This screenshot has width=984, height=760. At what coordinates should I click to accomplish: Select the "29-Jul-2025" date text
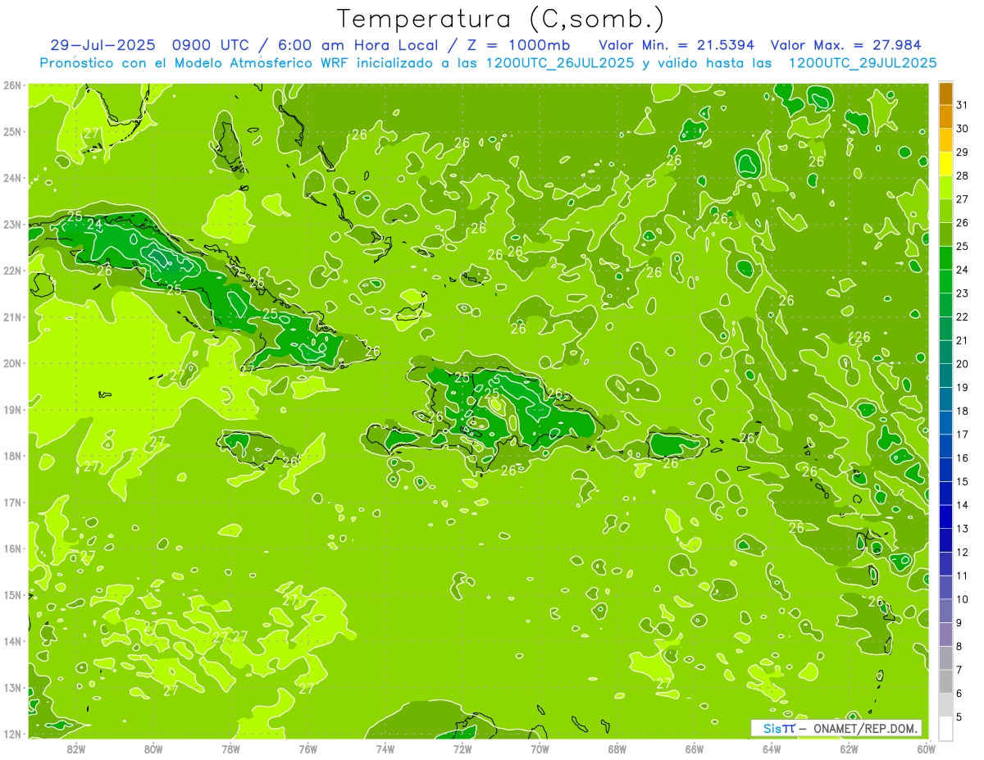tap(103, 44)
